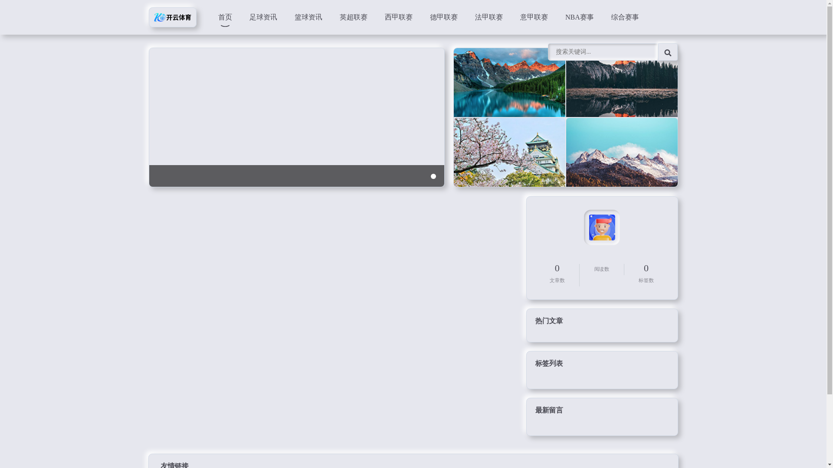Open the 首页 menu item

pyautogui.click(x=225, y=17)
